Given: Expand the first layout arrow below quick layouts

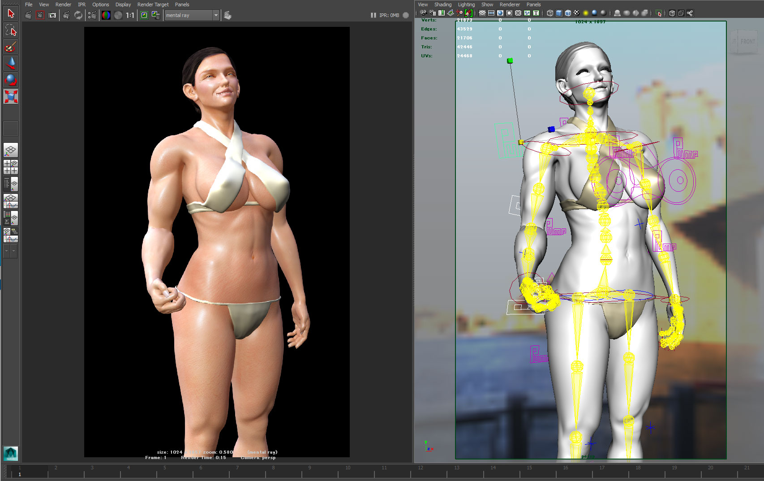Looking at the screenshot, I should 7,251.
